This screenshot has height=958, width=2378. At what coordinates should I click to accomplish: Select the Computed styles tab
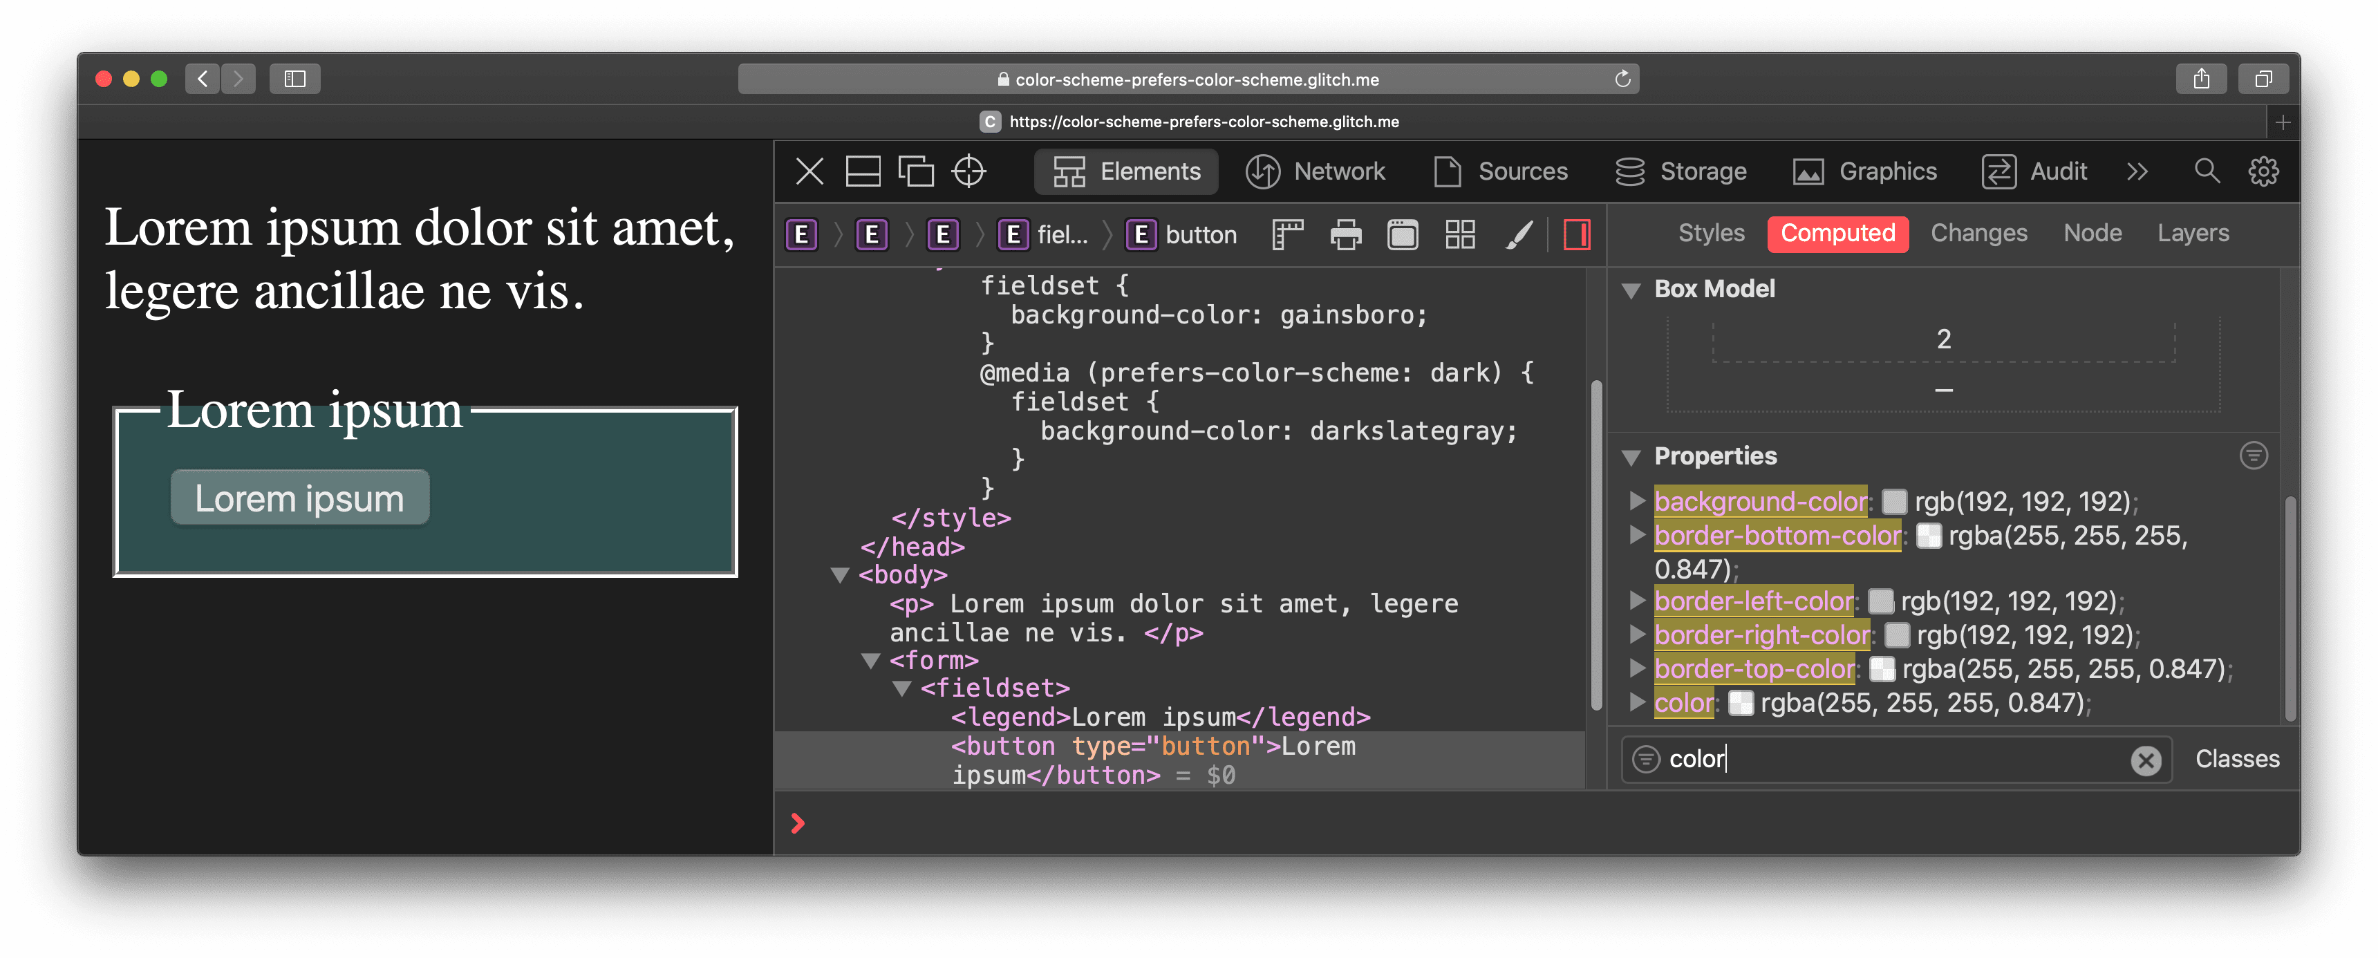(x=1838, y=234)
